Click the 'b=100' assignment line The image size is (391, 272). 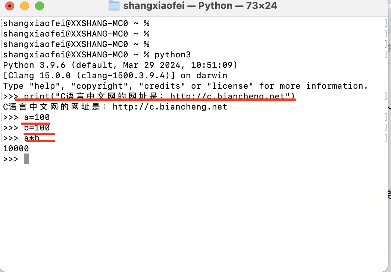pos(37,127)
